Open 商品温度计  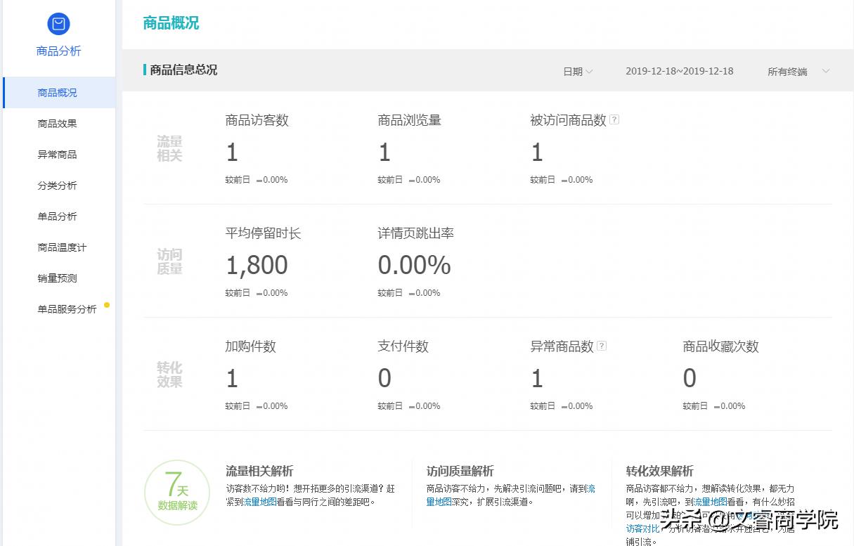coord(60,247)
